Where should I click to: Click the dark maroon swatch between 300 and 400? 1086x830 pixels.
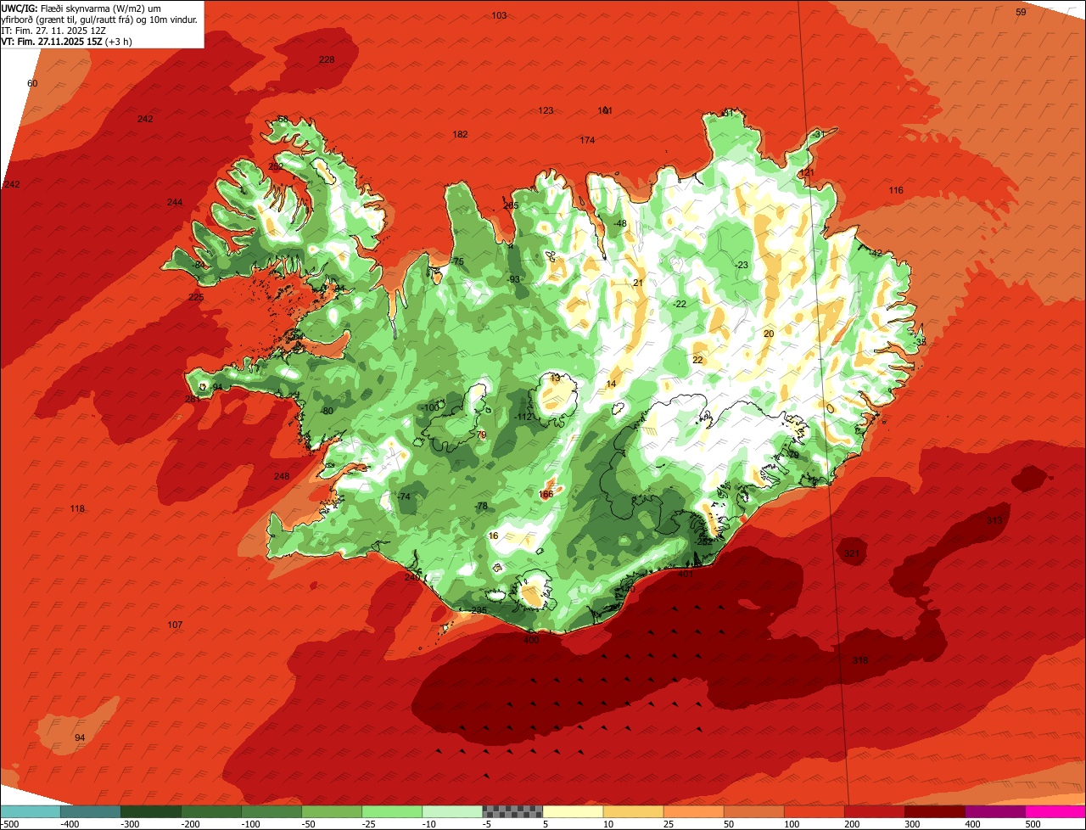934,811
